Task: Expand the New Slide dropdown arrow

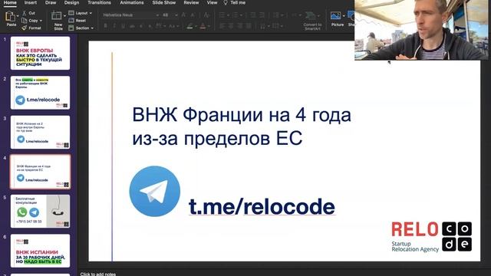Action: [x=64, y=15]
